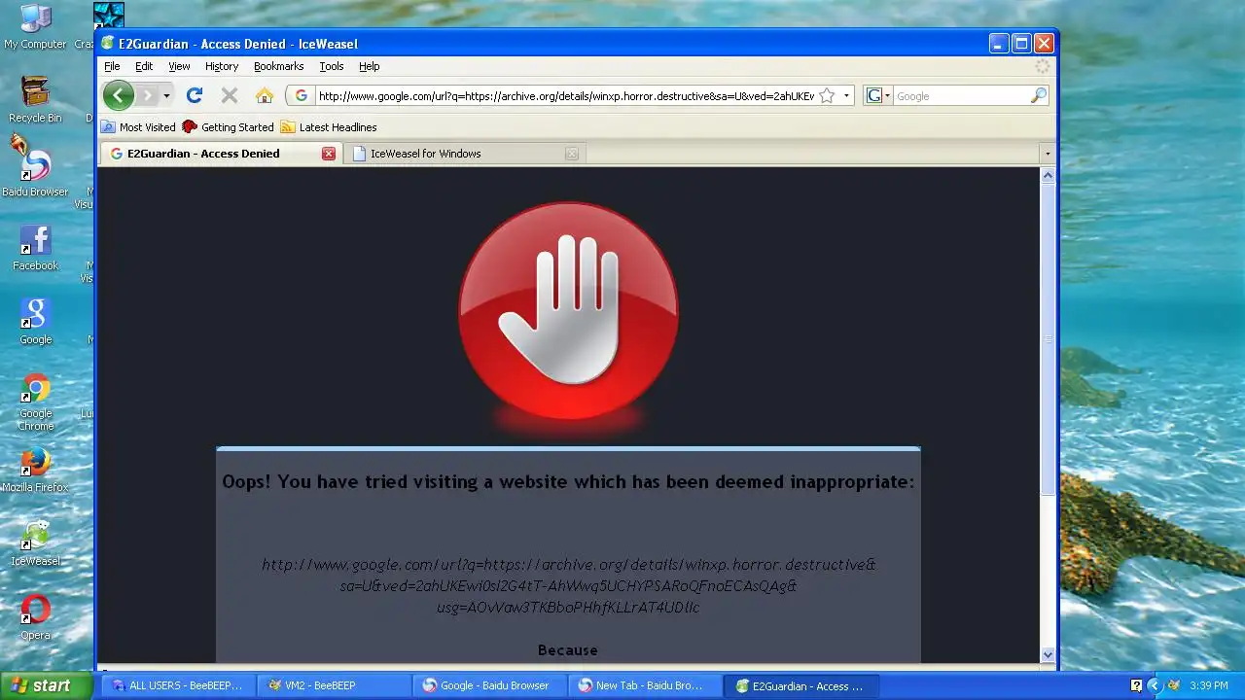Open the File menu
This screenshot has height=700, width=1245.
112,66
